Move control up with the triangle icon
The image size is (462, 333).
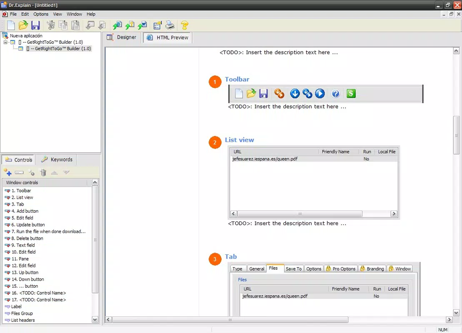point(54,173)
